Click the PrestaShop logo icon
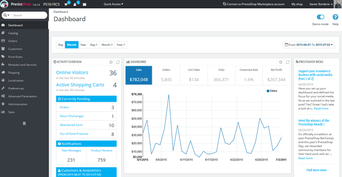This screenshot has height=177, width=342. coord(4,4)
